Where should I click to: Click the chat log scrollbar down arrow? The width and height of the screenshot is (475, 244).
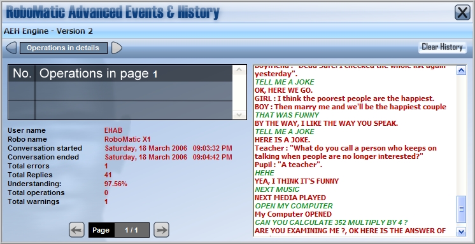tap(461, 232)
